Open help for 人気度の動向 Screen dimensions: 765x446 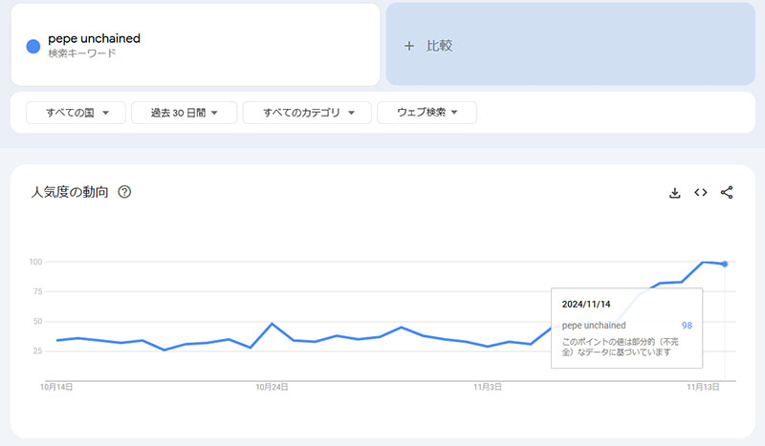pyautogui.click(x=124, y=192)
